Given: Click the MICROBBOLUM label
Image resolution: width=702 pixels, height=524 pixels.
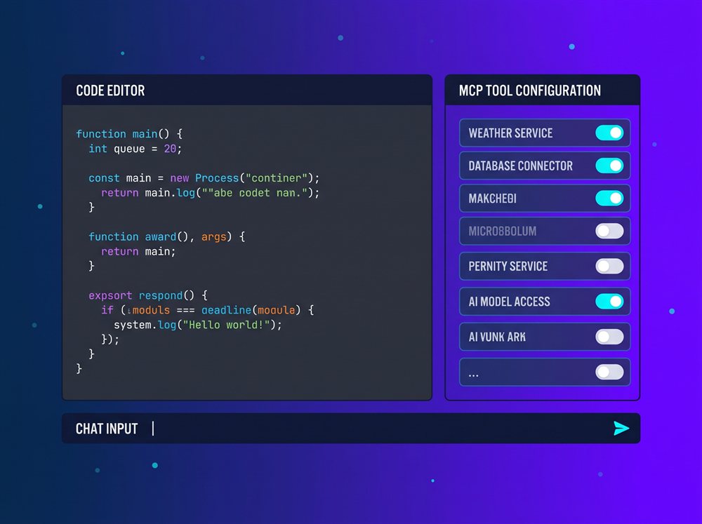Looking at the screenshot, I should pos(503,231).
